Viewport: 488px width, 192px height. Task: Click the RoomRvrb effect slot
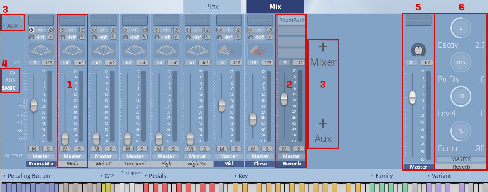pos(291,19)
